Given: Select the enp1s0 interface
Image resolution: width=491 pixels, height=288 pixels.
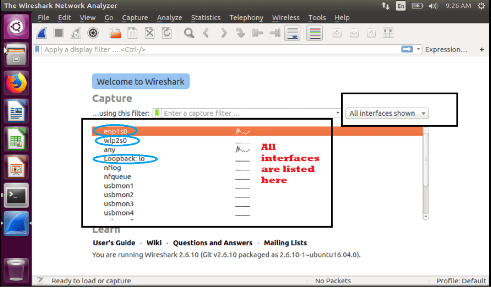Looking at the screenshot, I should [258, 131].
